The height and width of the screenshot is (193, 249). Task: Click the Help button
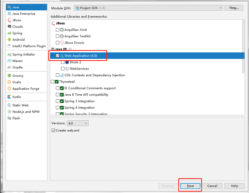pos(234,186)
